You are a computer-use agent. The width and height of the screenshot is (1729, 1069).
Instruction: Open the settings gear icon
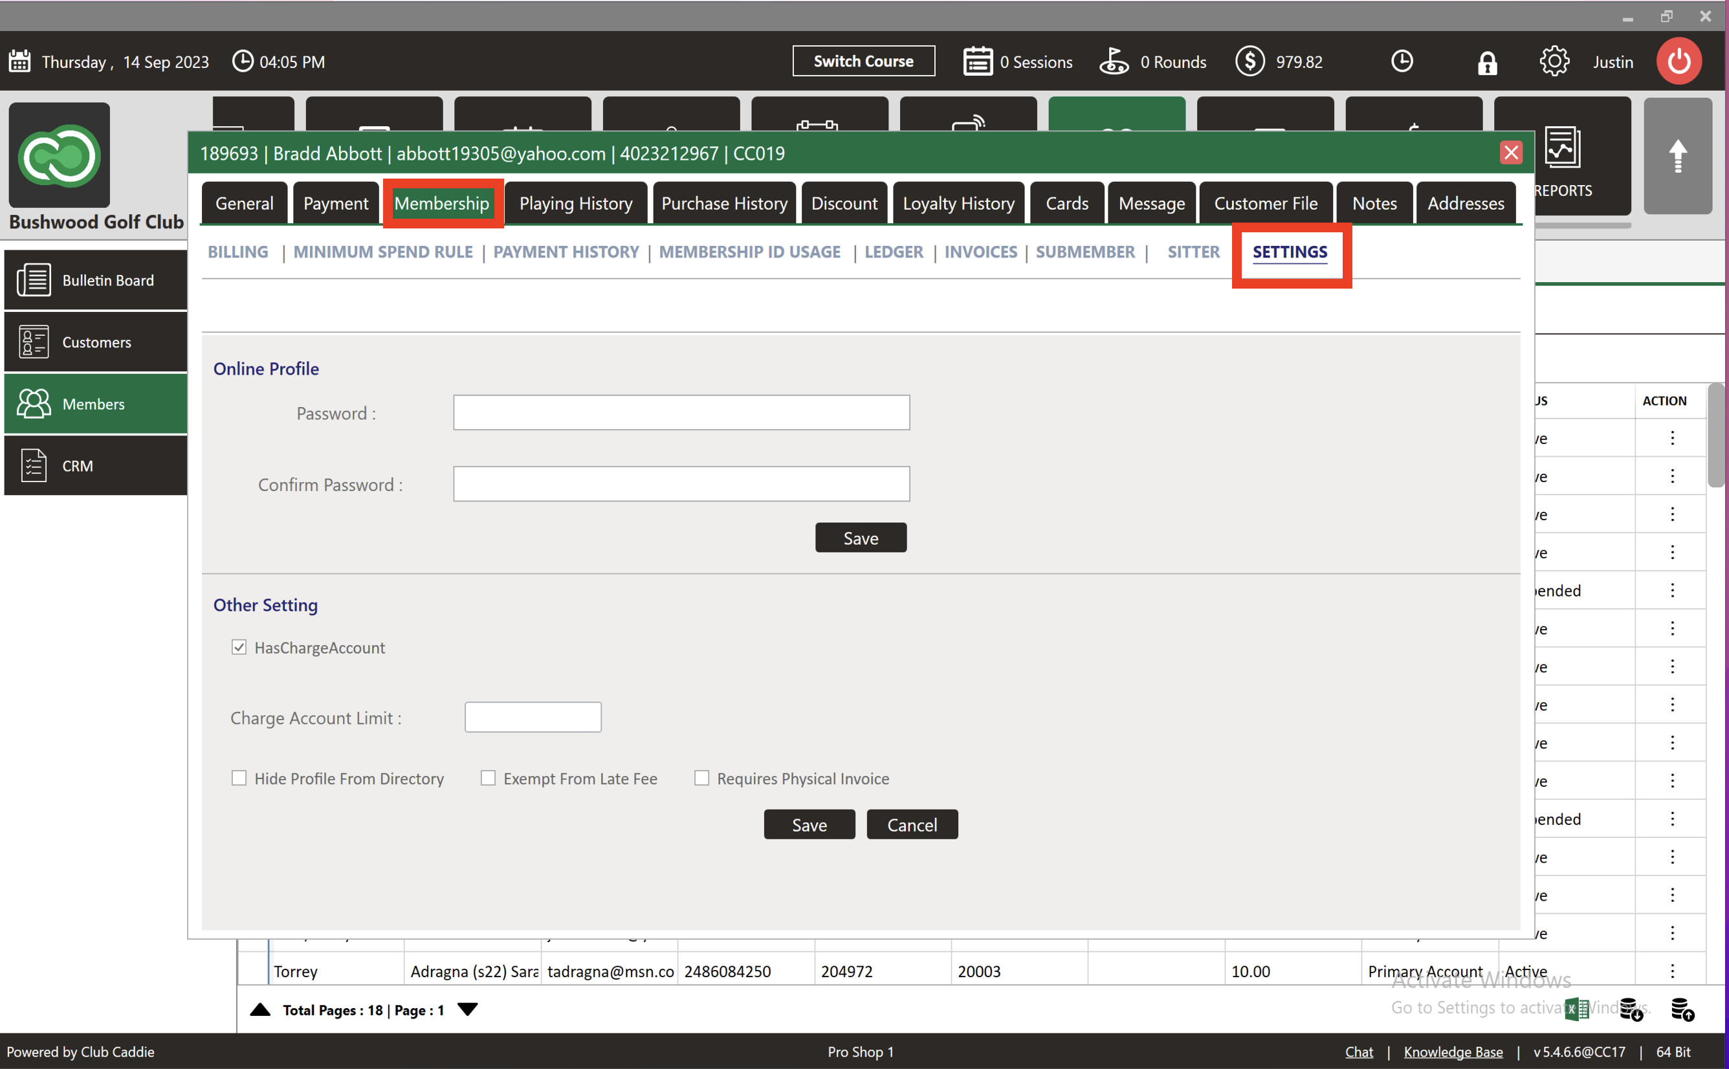[x=1554, y=61]
